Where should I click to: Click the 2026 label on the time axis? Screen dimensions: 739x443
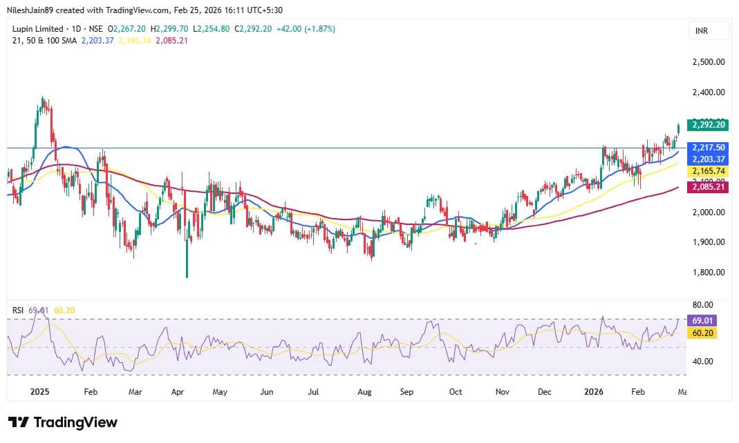[x=593, y=392]
